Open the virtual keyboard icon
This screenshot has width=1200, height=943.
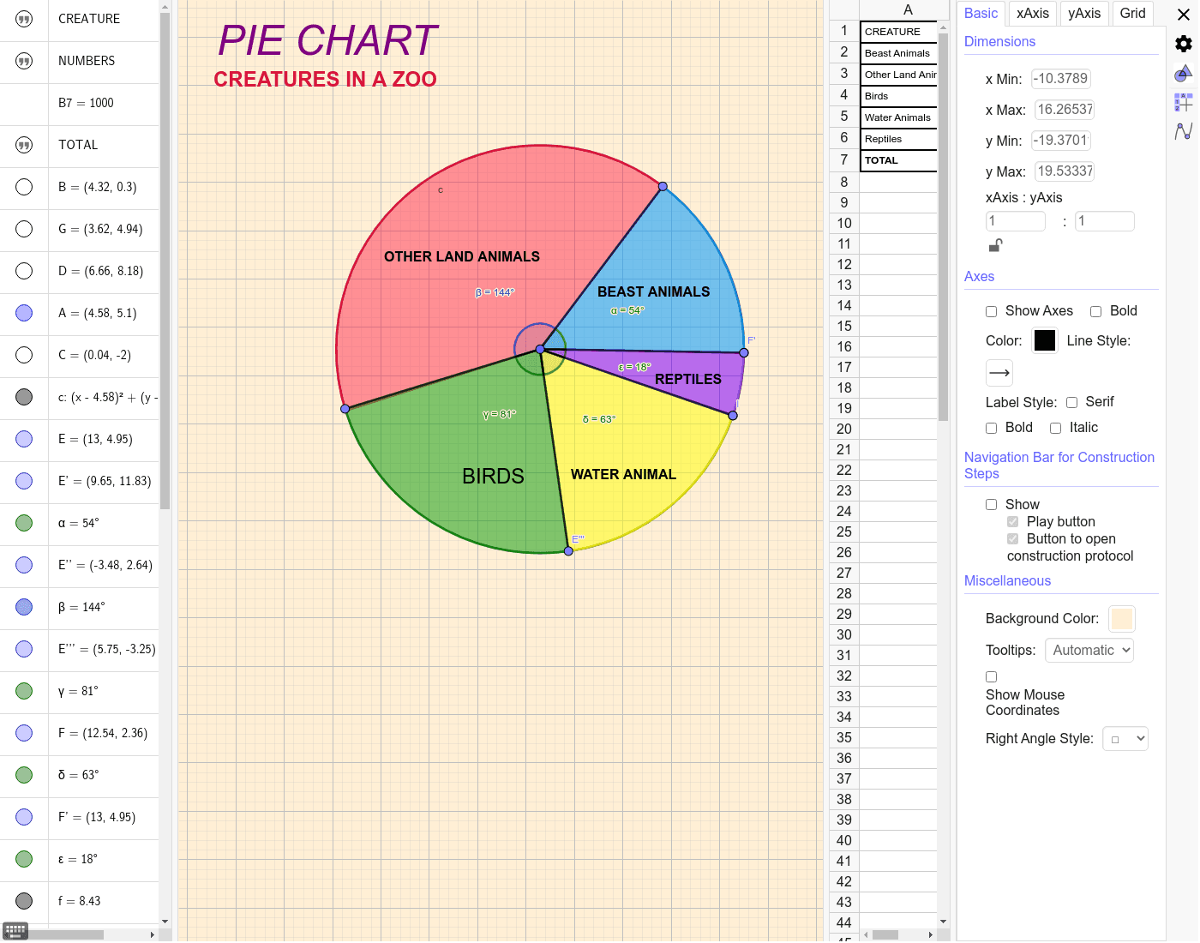15,930
